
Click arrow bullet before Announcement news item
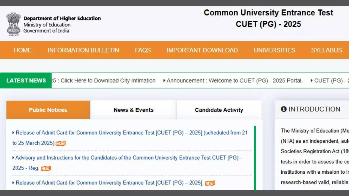164,81
